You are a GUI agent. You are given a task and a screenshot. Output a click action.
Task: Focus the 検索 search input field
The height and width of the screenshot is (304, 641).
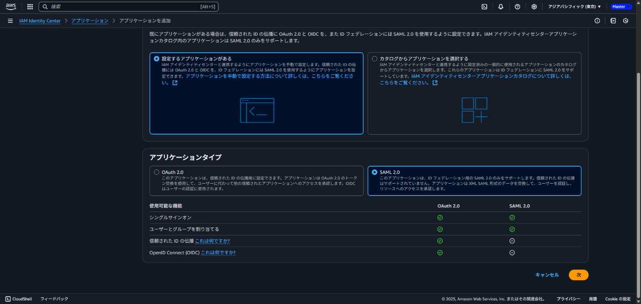pyautogui.click(x=129, y=6)
